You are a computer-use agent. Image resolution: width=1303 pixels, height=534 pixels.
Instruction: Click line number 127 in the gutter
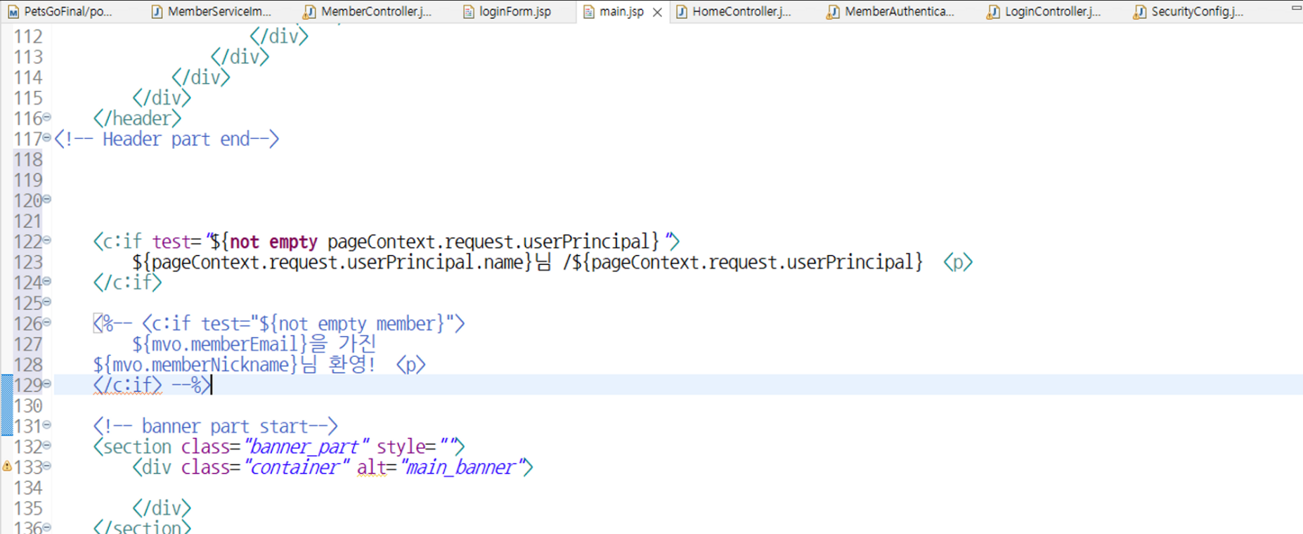[28, 344]
